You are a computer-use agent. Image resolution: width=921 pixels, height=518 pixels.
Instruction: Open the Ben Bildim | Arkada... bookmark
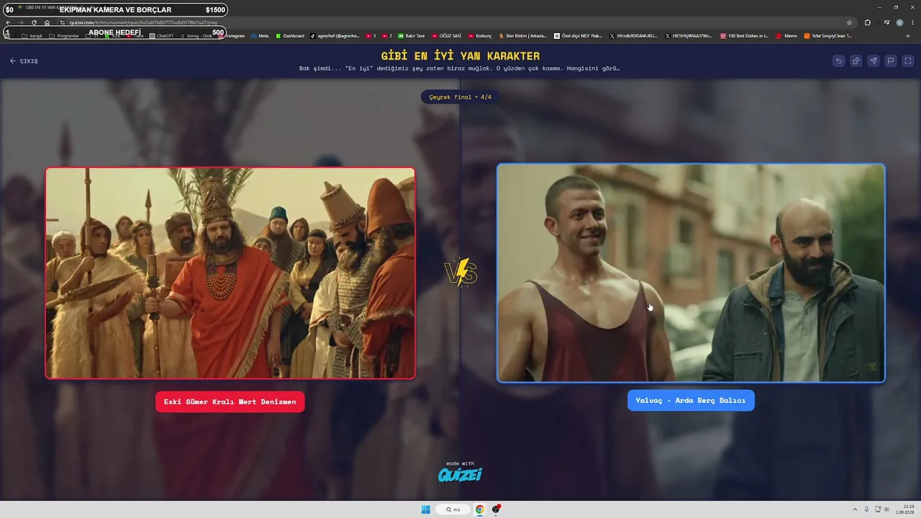pos(522,36)
